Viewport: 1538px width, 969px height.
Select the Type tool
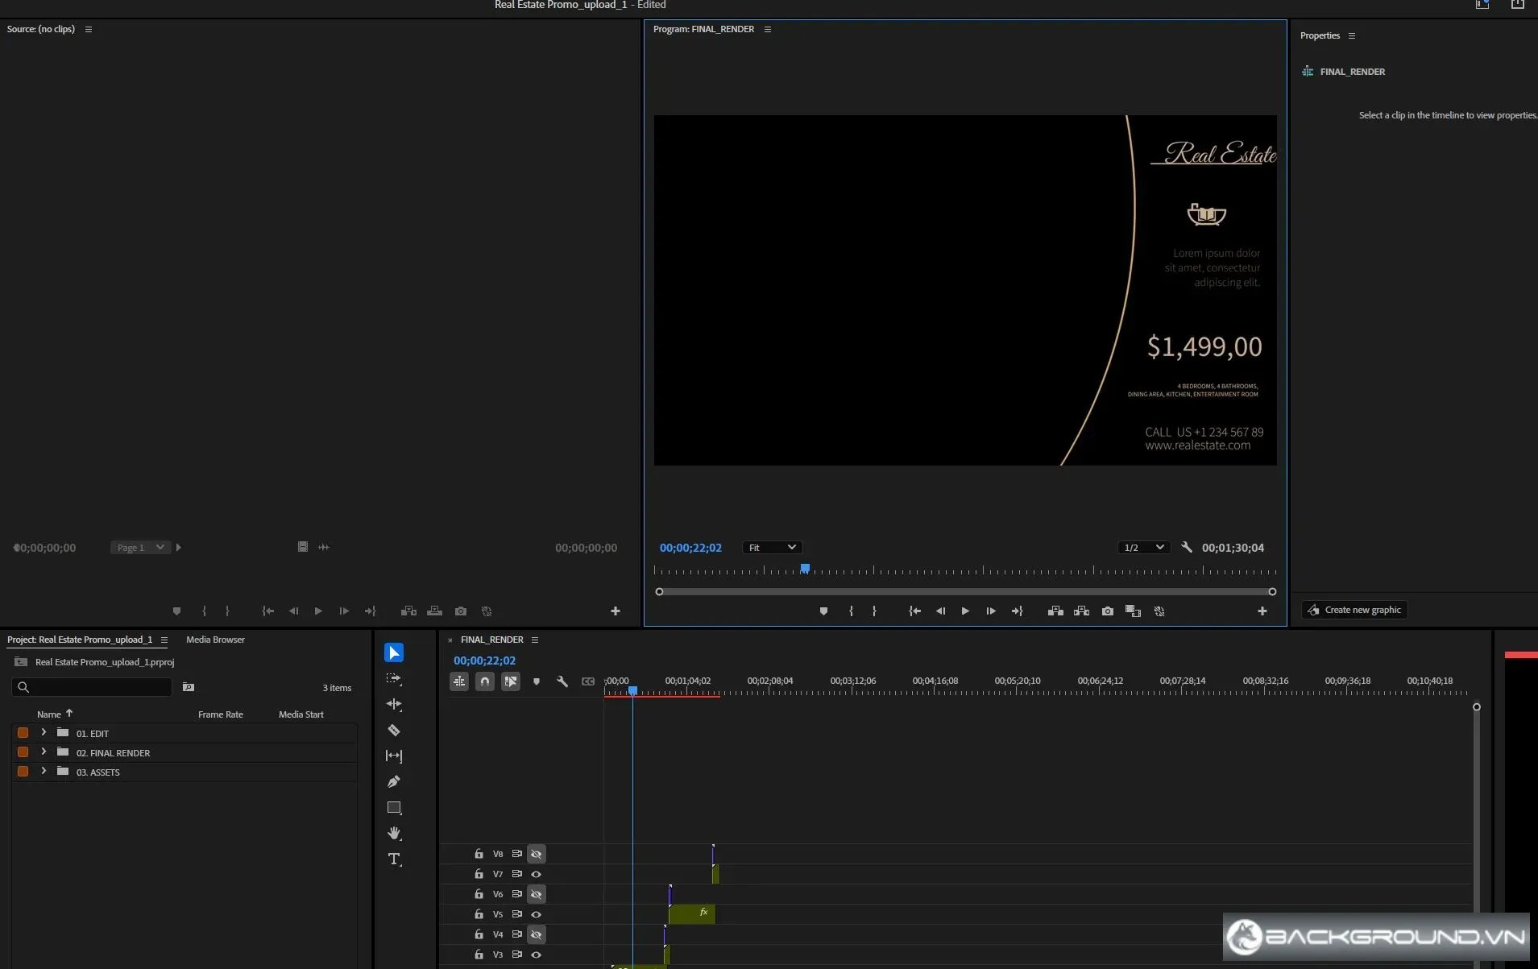tap(394, 859)
